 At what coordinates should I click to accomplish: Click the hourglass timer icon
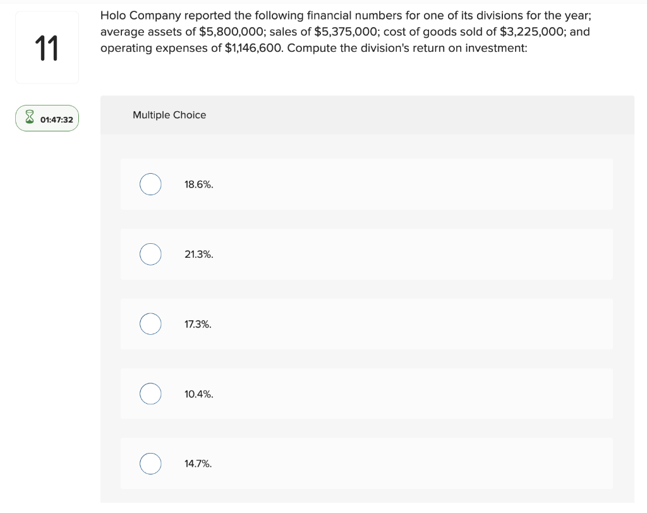tap(30, 118)
